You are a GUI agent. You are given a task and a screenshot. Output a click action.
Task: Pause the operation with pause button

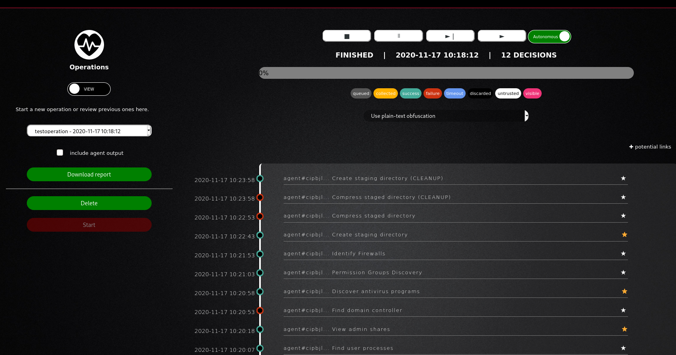tap(398, 36)
